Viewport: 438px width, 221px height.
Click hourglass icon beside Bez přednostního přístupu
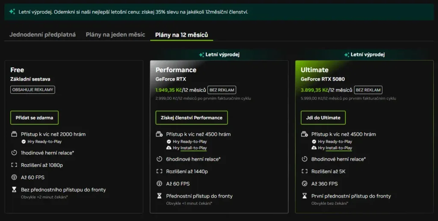14,189
